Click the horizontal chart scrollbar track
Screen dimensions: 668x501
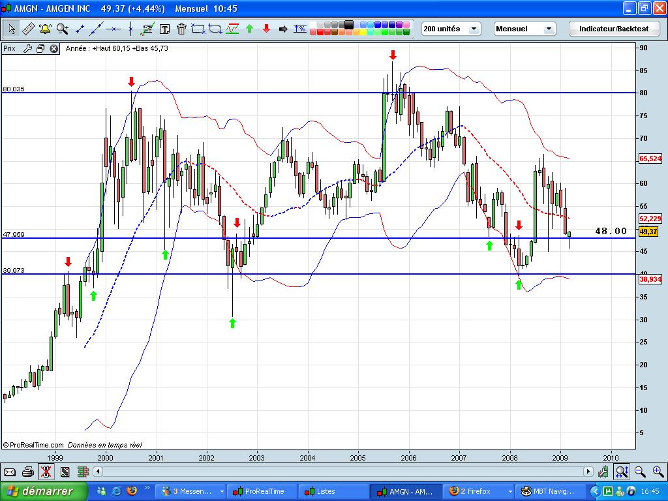click(x=343, y=472)
